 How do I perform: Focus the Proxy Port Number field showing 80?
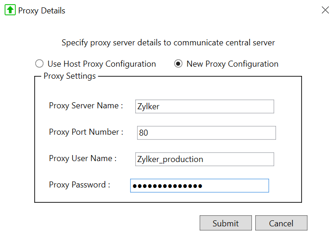click(x=206, y=133)
